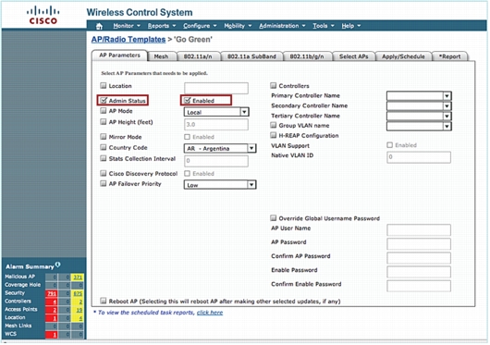The image size is (490, 345).
Task: Follow the AP/Radio Templates breadcrumb link
Action: (129, 40)
